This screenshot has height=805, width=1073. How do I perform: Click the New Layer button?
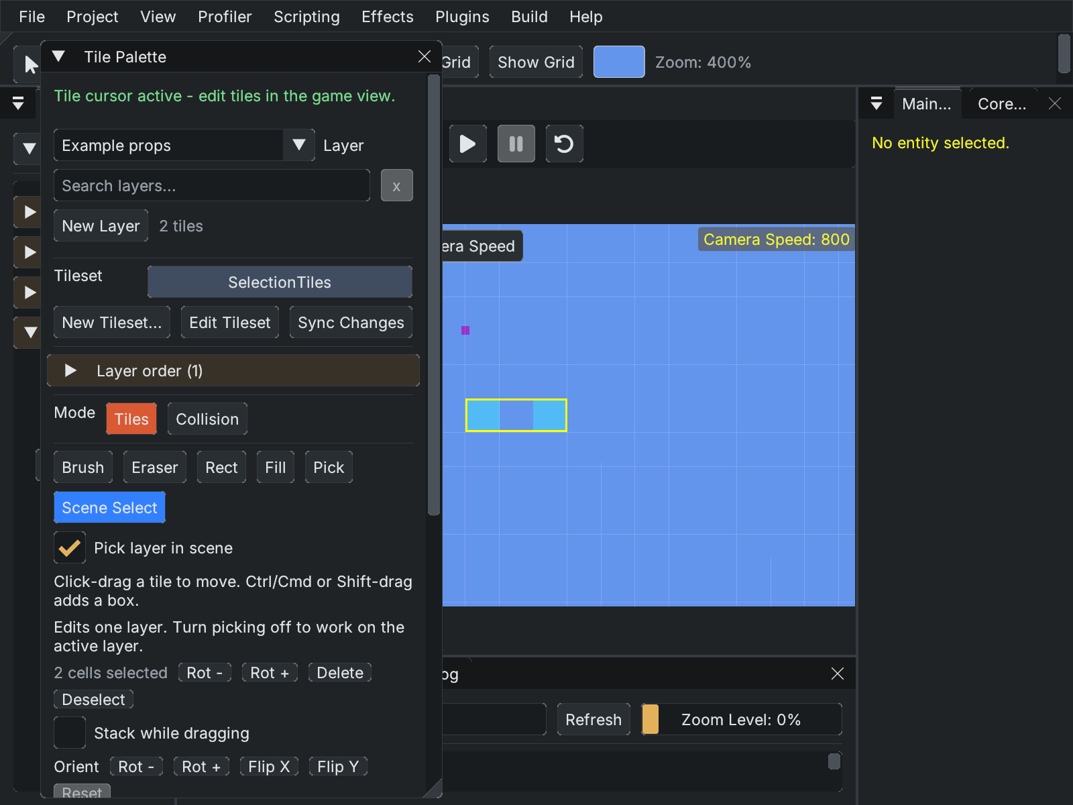(101, 226)
